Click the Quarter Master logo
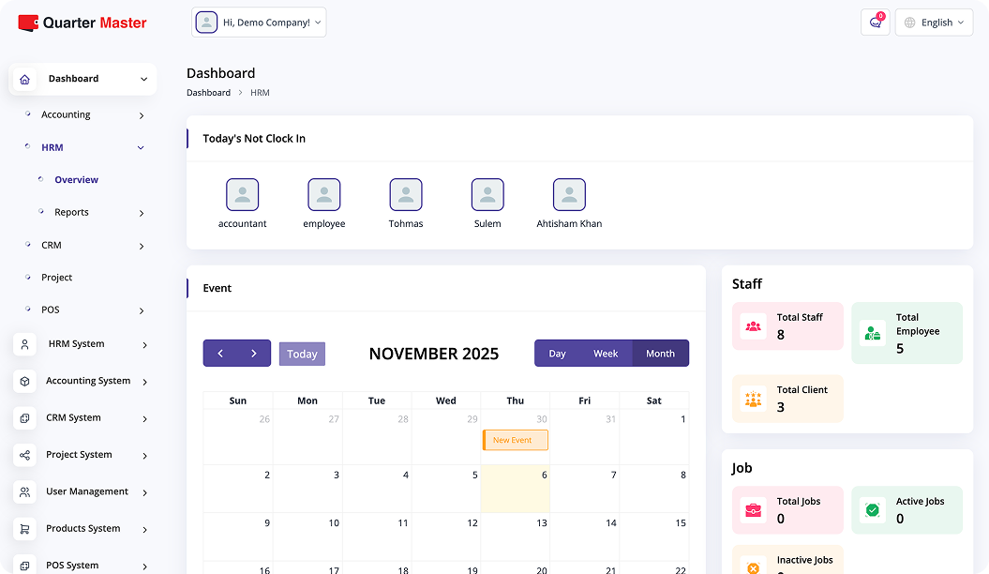The height and width of the screenshot is (574, 989). (x=82, y=23)
